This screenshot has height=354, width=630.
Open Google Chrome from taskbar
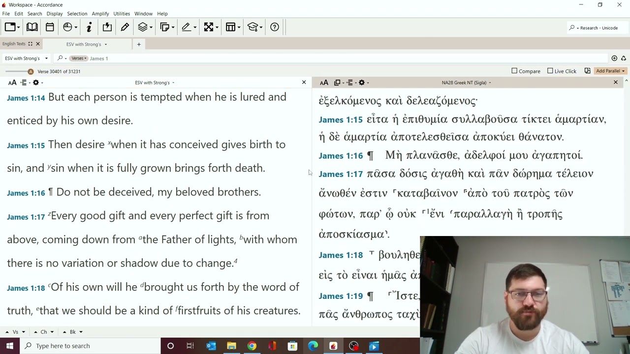(x=252, y=346)
